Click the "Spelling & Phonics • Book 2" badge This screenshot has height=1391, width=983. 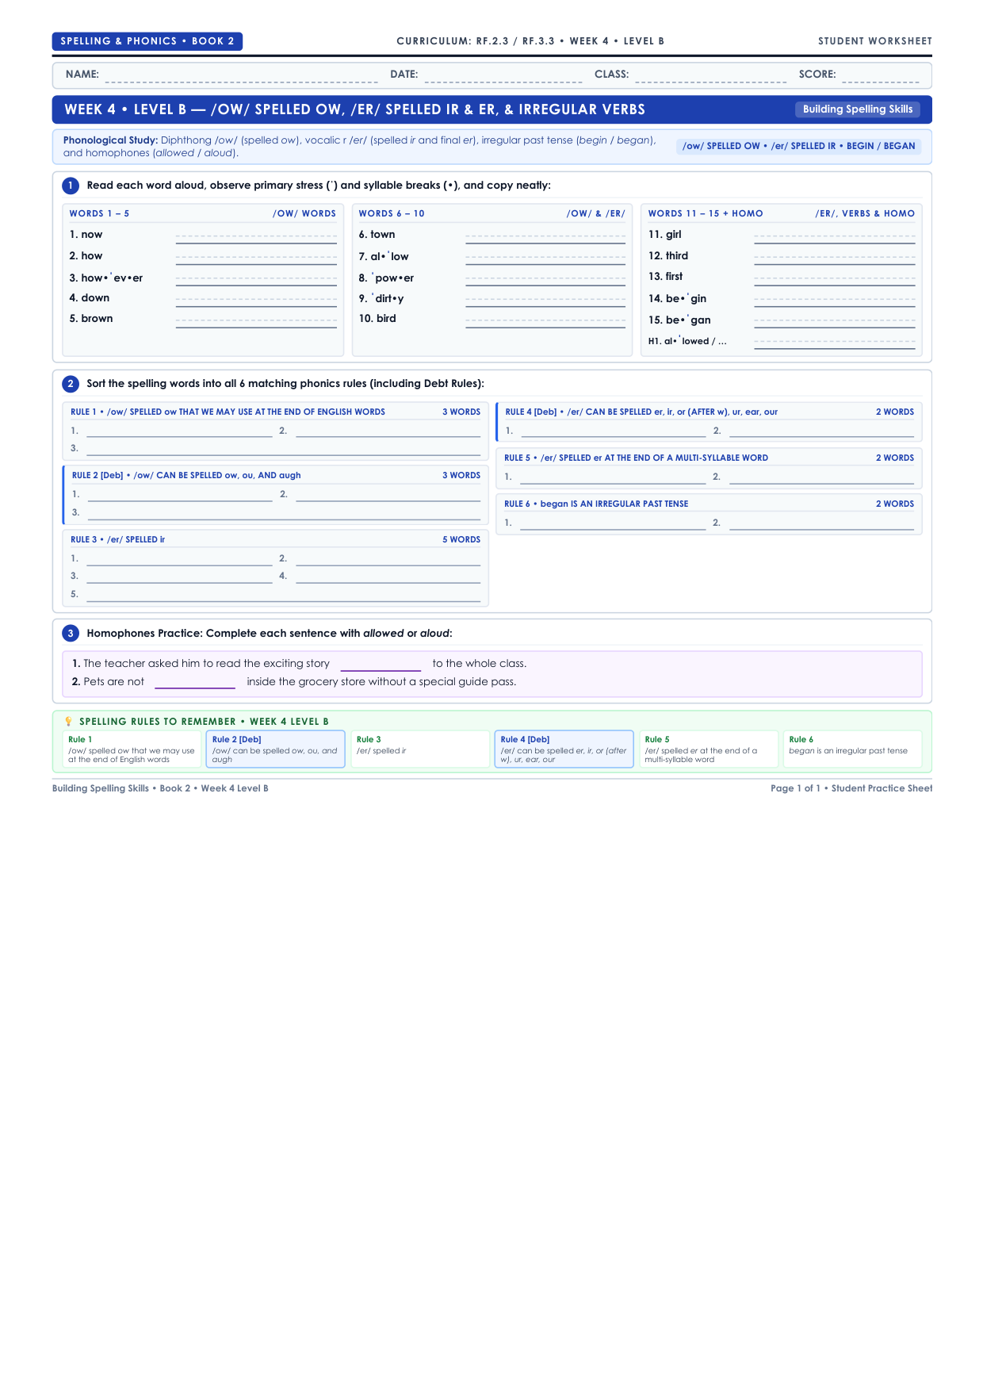(x=147, y=41)
